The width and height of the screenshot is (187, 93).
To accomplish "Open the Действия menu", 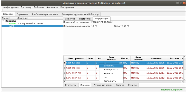I will (39, 7).
